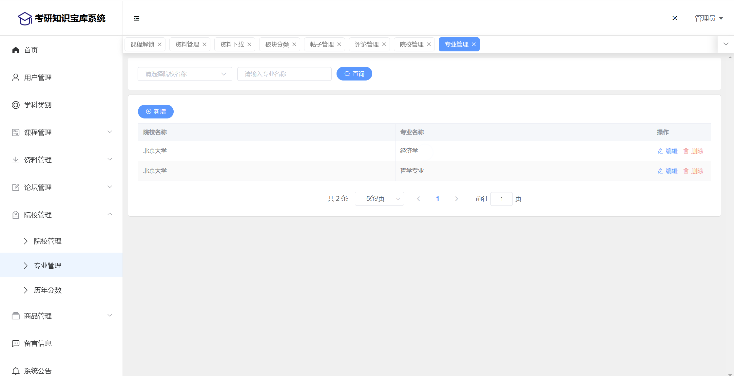Click the 新增 add button
The width and height of the screenshot is (734, 376).
click(156, 112)
